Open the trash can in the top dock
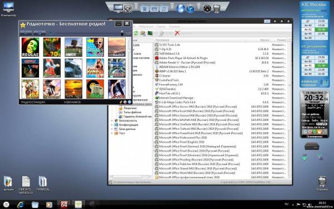 [x=217, y=8]
